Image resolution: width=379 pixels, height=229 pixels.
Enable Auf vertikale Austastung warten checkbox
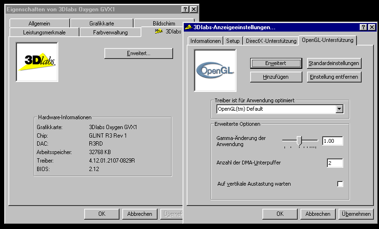point(340,184)
